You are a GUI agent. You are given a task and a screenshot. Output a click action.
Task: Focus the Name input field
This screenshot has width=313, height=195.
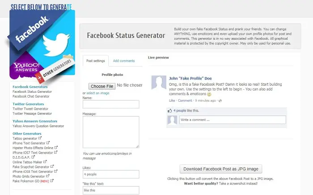point(111,104)
